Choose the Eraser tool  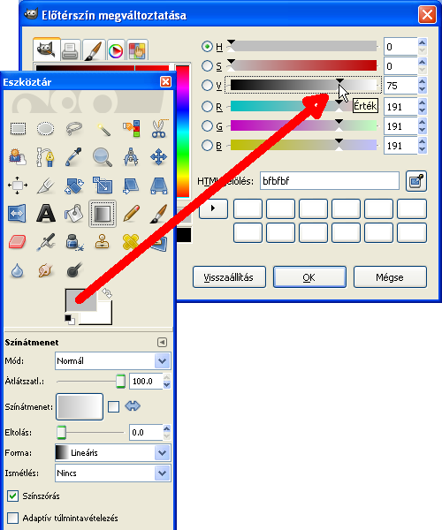pyautogui.click(x=18, y=242)
